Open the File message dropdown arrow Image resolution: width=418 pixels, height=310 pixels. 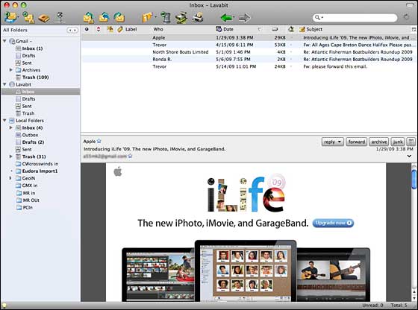pyautogui.click(x=155, y=18)
